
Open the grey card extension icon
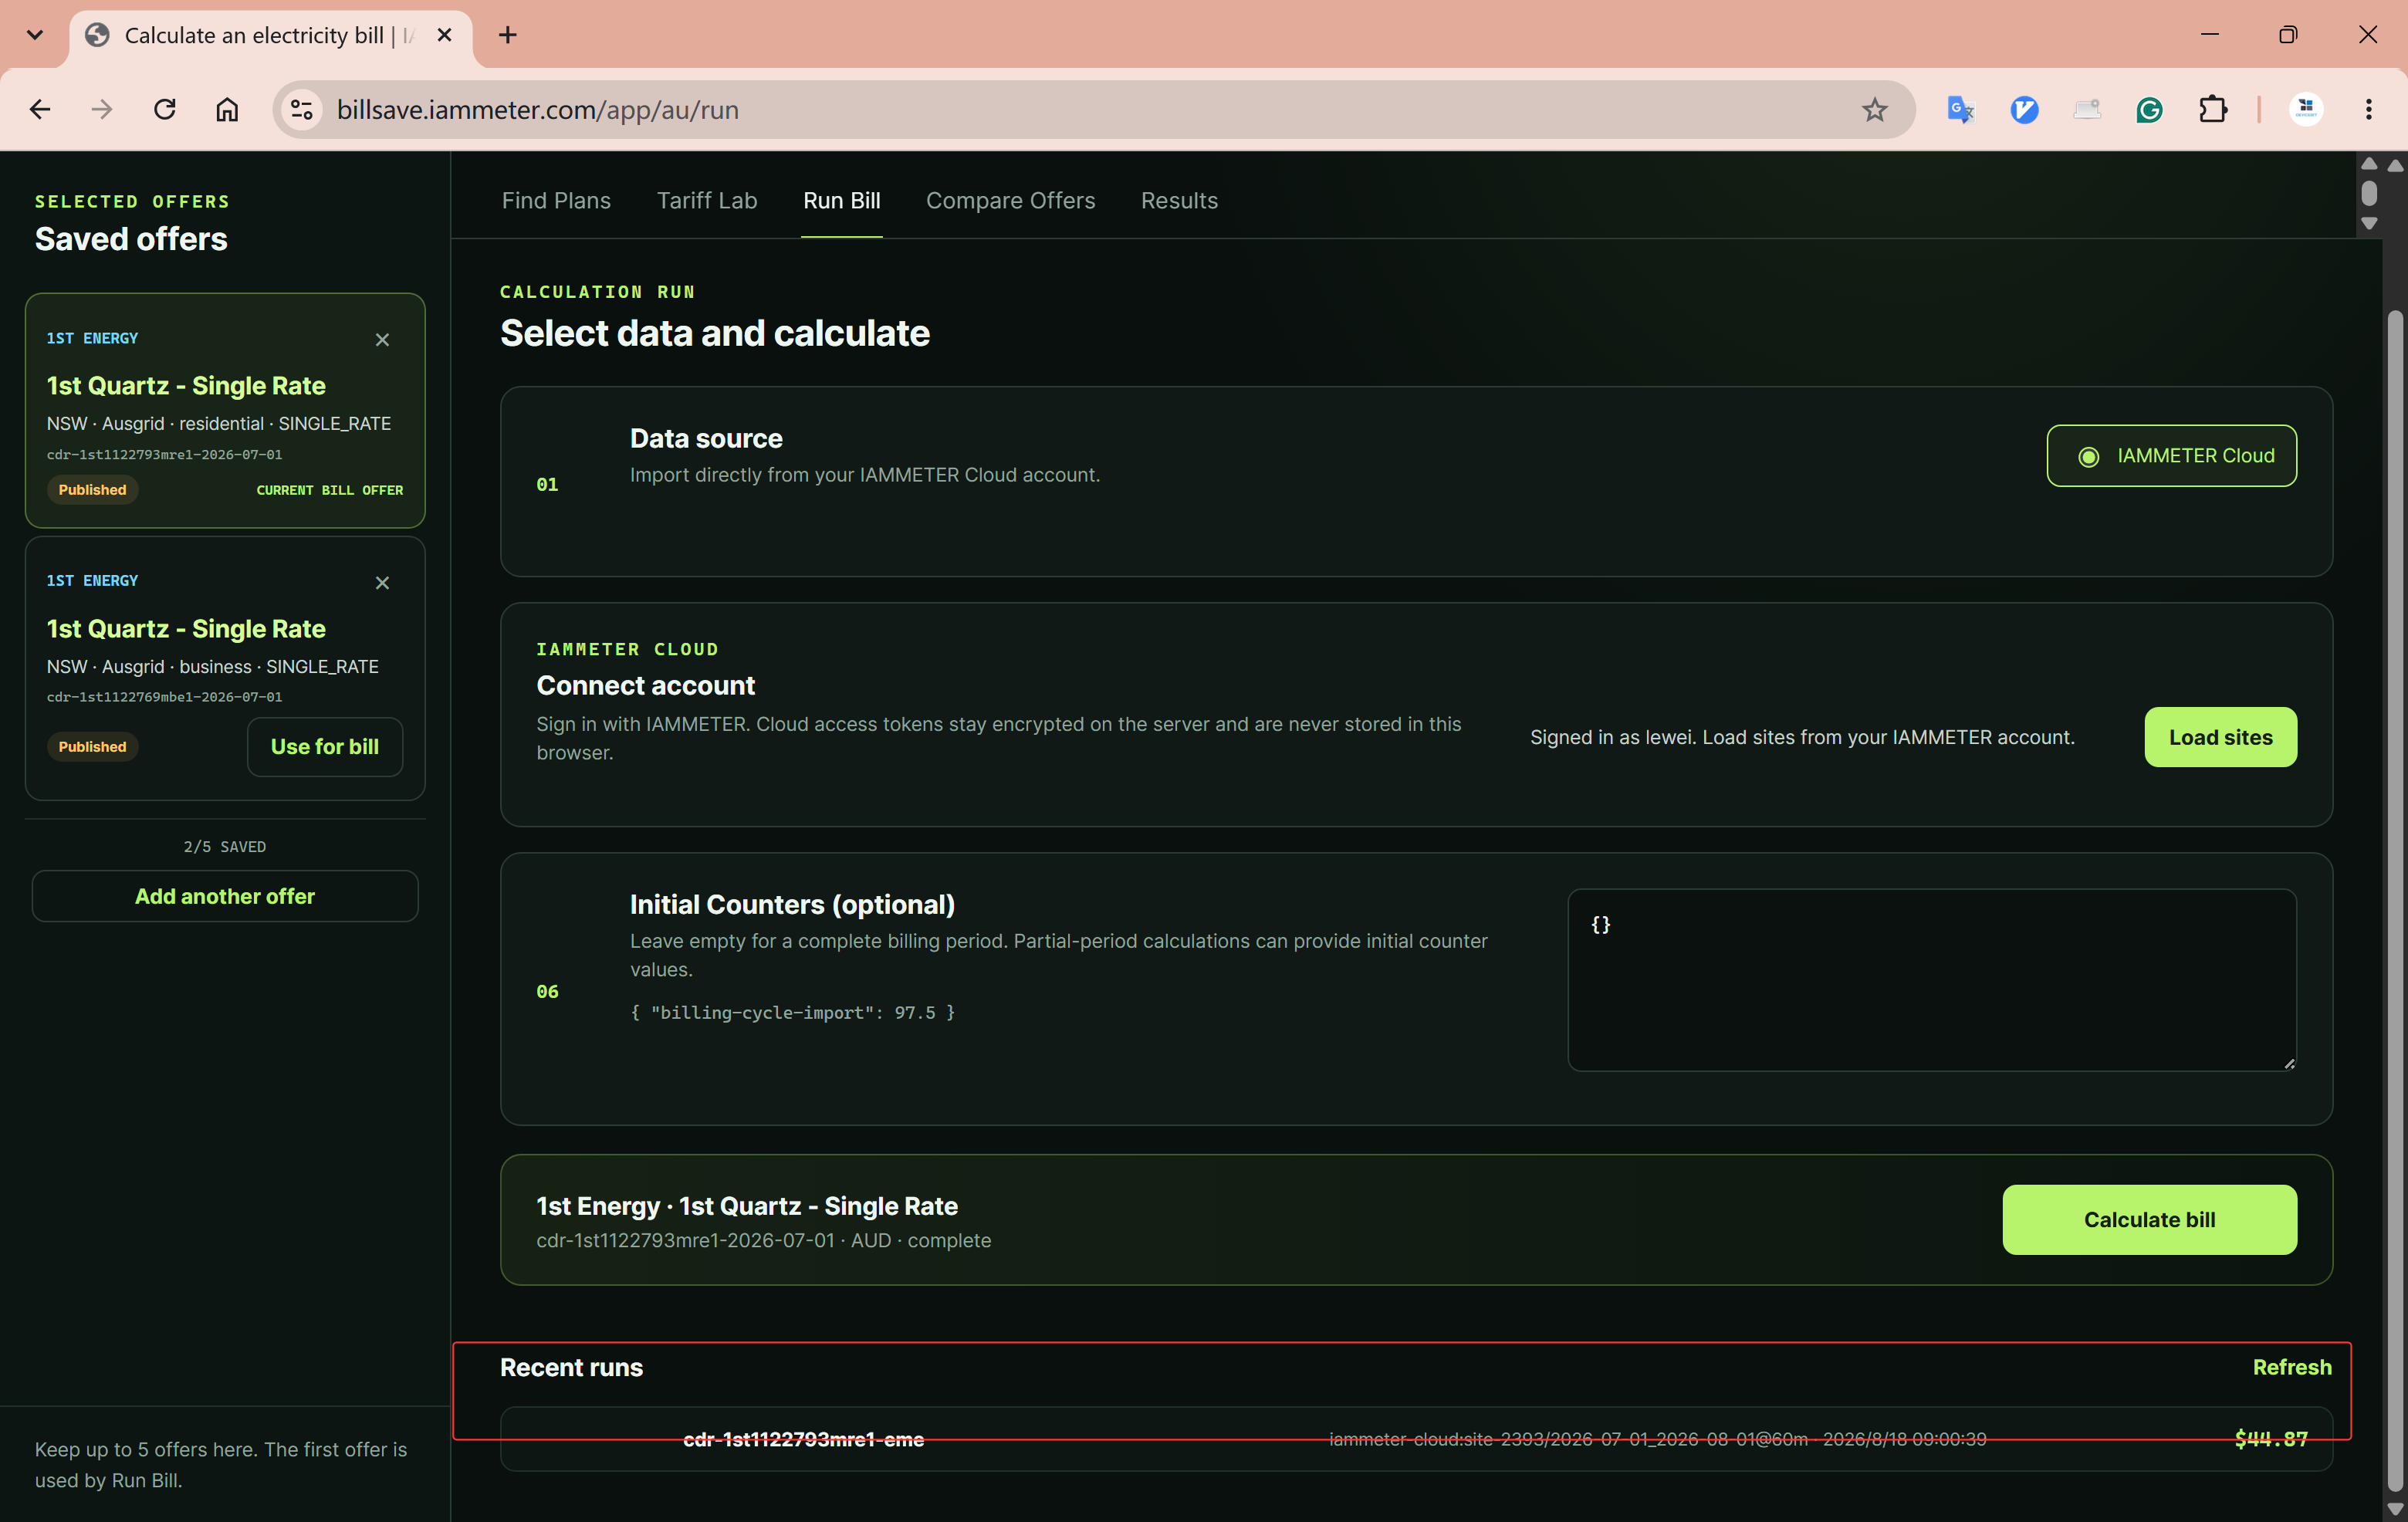[x=2087, y=109]
